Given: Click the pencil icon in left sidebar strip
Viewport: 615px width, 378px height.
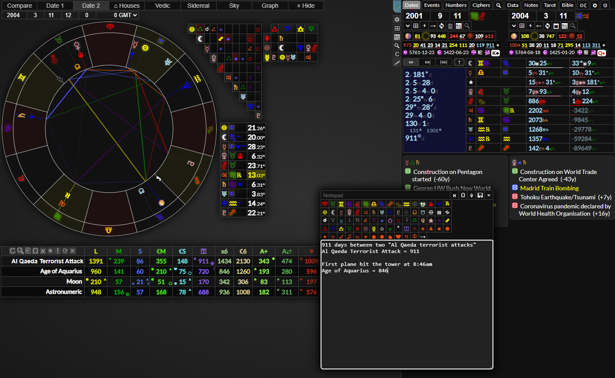Looking at the screenshot, I should click(397, 63).
